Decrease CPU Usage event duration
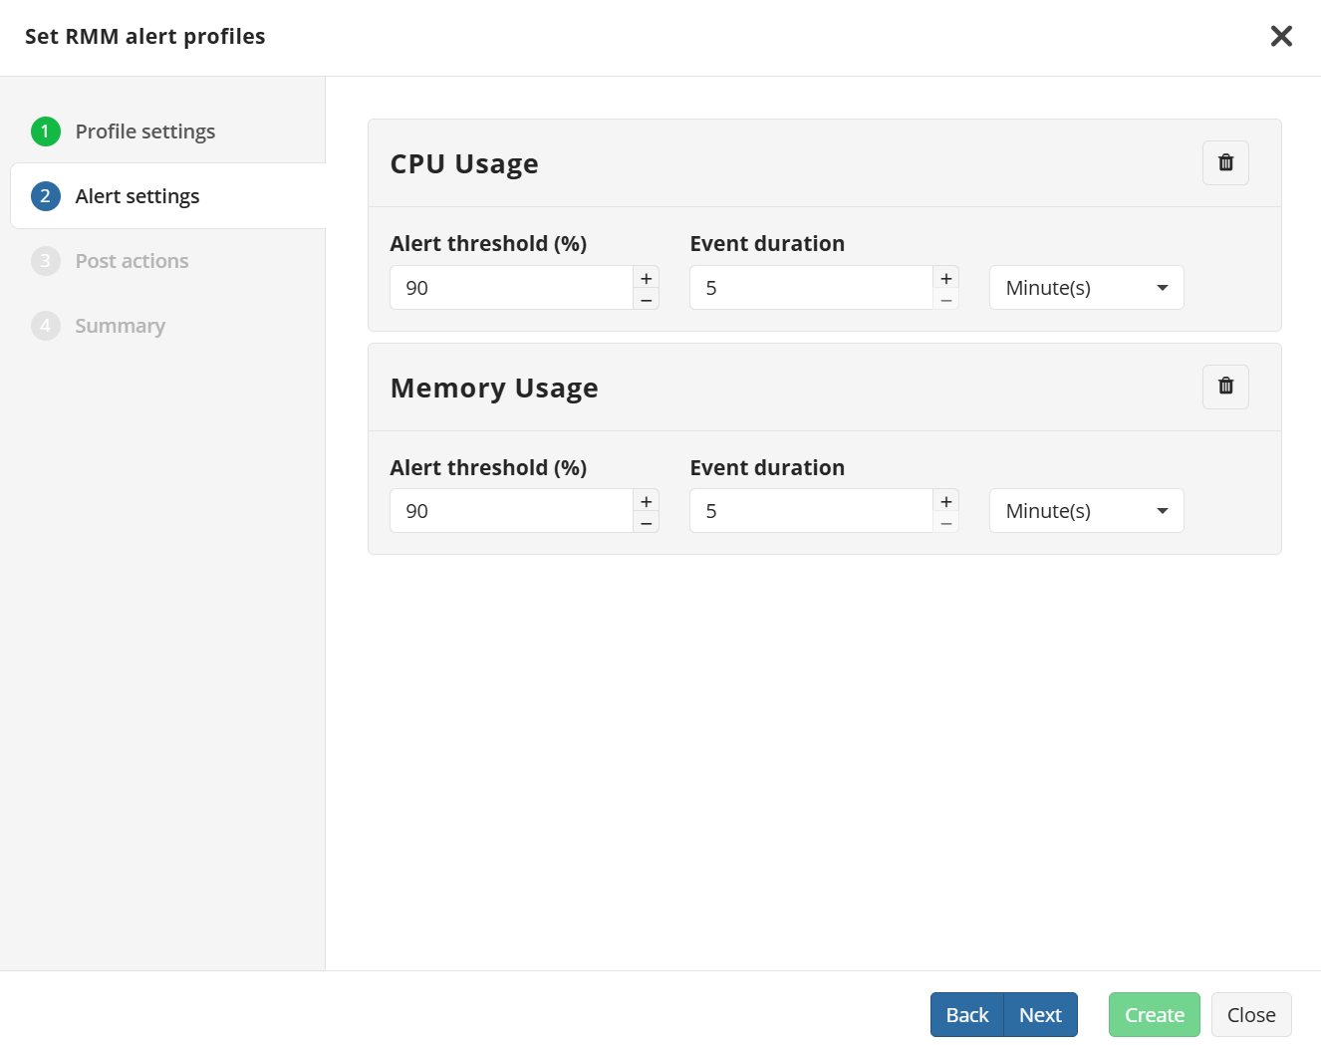 click(946, 300)
